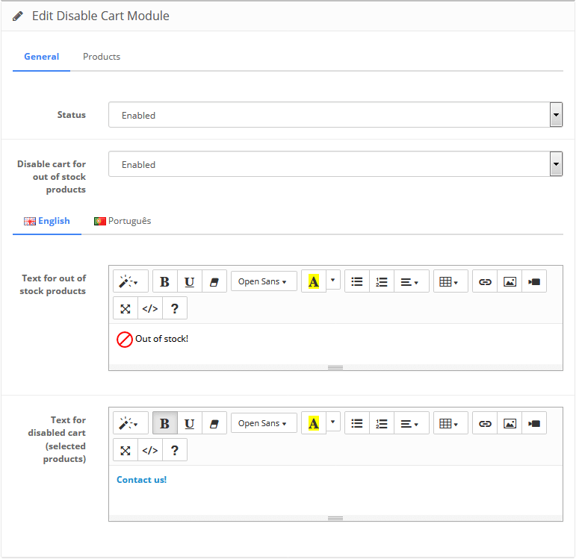This screenshot has height=559, width=576.
Task: Open help in the out-of-stock editor
Action: (175, 309)
